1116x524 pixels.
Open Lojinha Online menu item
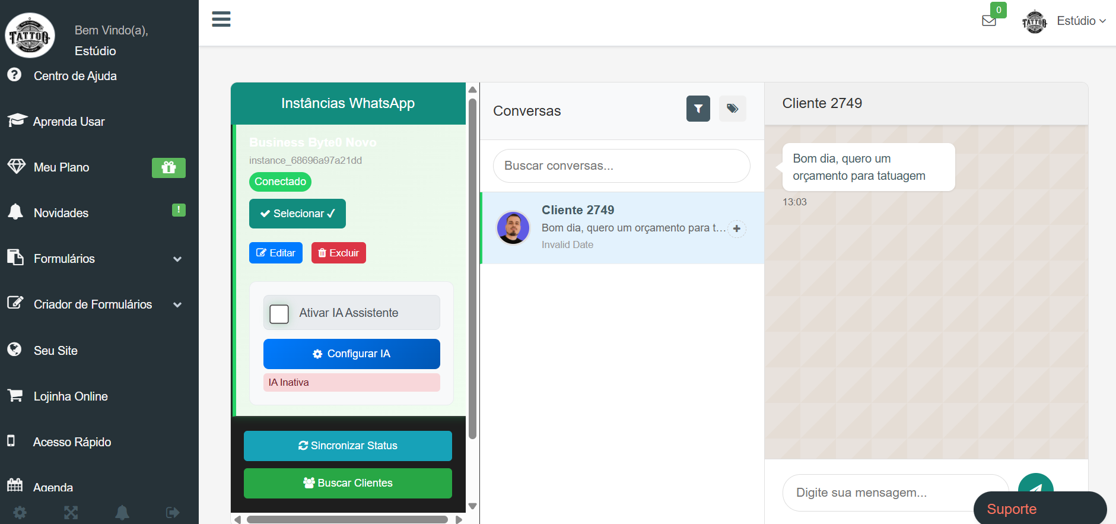pyautogui.click(x=71, y=396)
